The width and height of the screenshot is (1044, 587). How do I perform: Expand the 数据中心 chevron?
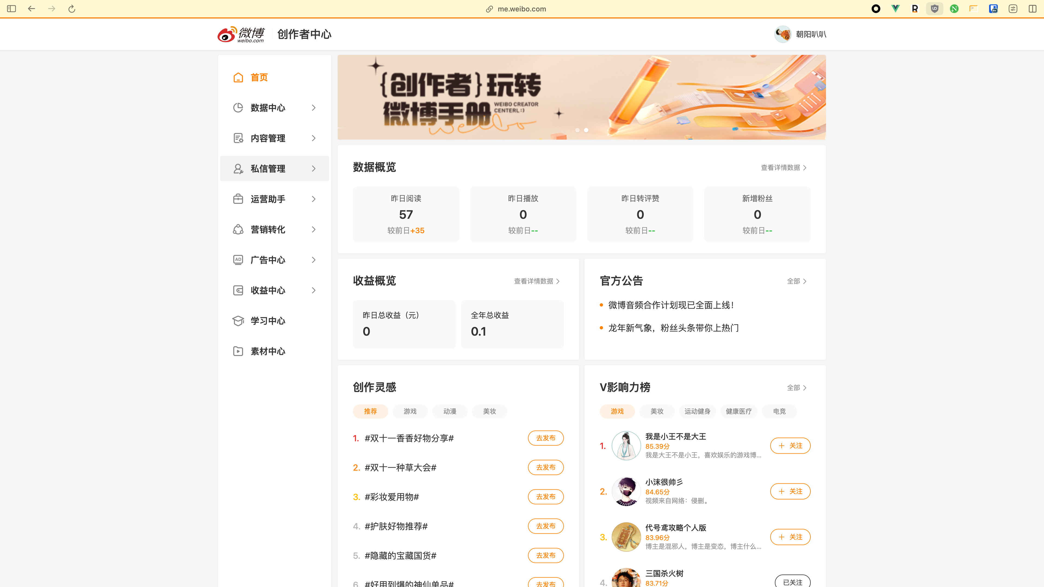314,108
